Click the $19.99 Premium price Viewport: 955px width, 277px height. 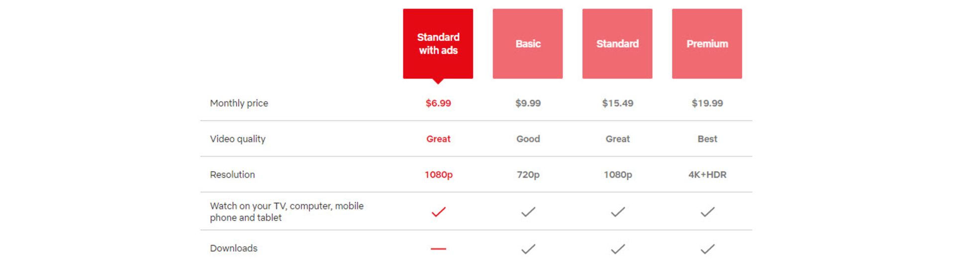click(707, 103)
